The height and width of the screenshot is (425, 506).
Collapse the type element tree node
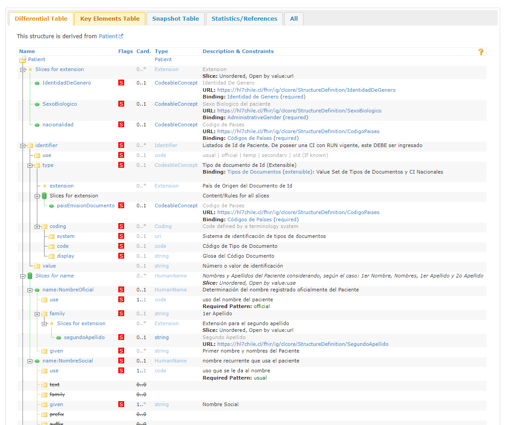(30, 166)
